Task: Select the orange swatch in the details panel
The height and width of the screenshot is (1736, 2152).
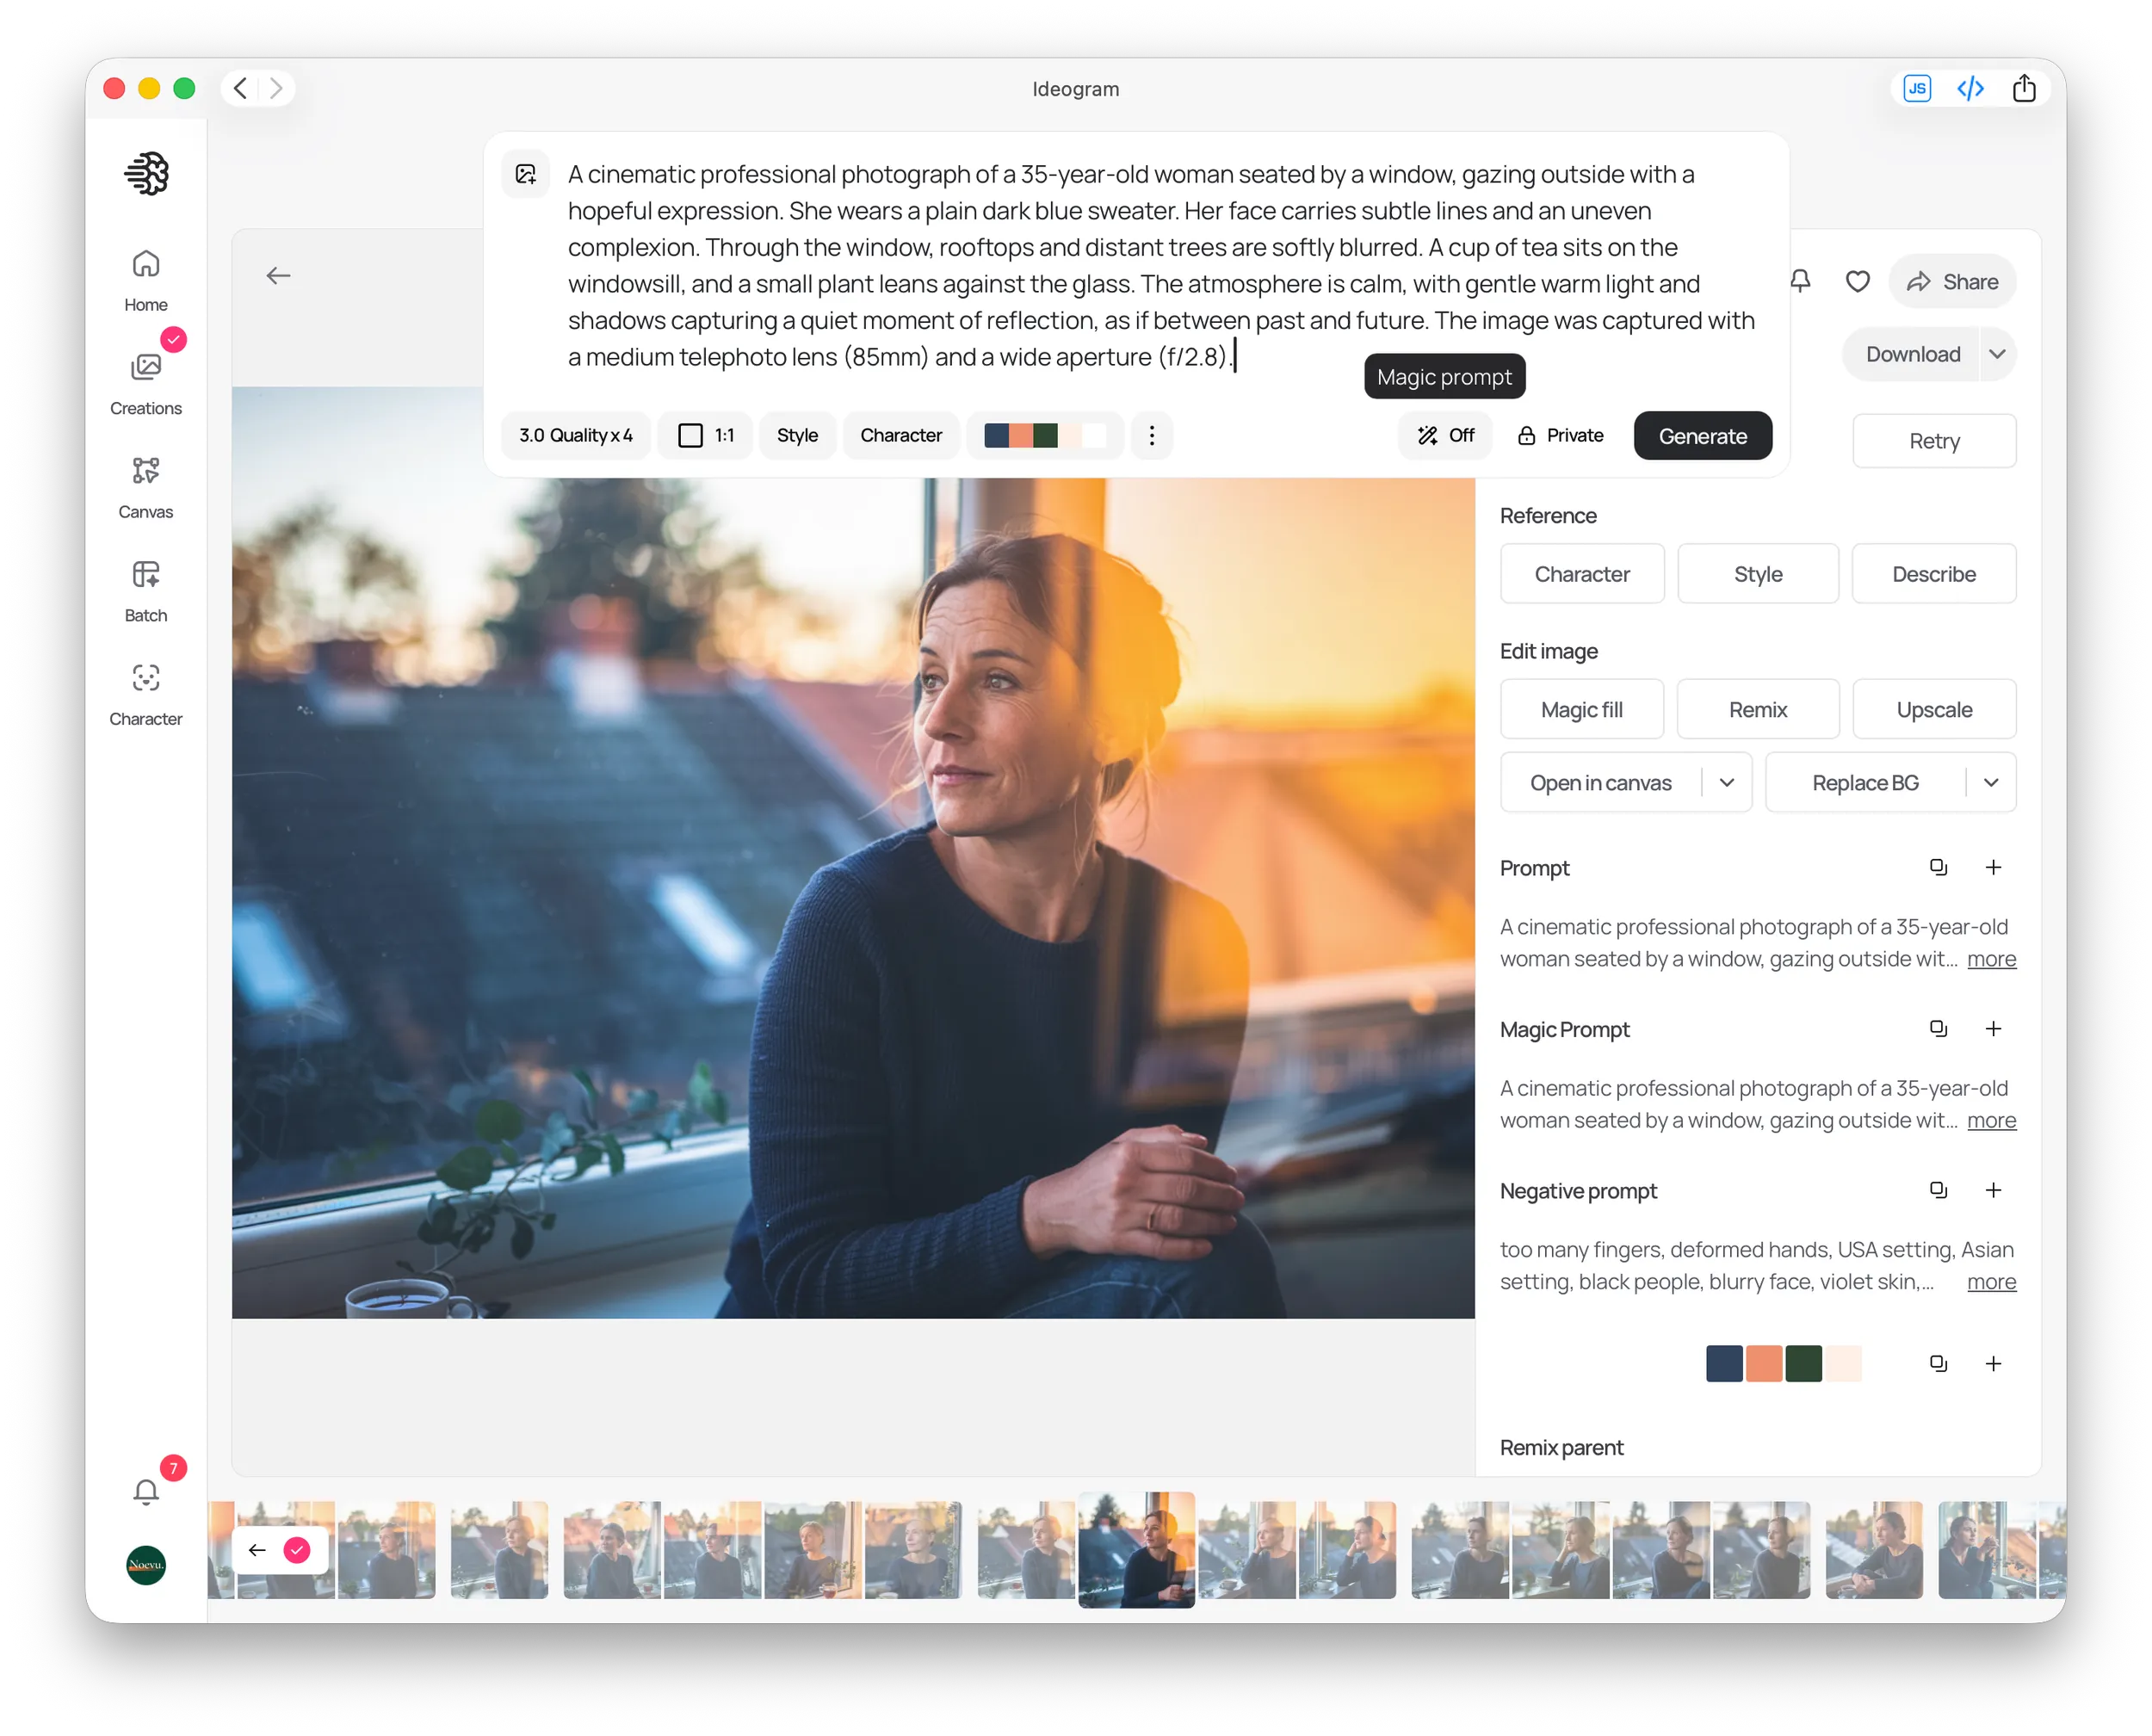Action: click(x=1764, y=1363)
